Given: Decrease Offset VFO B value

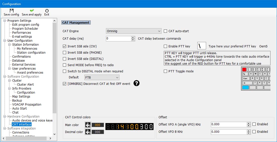Looking at the screenshot, I should [x=249, y=133].
